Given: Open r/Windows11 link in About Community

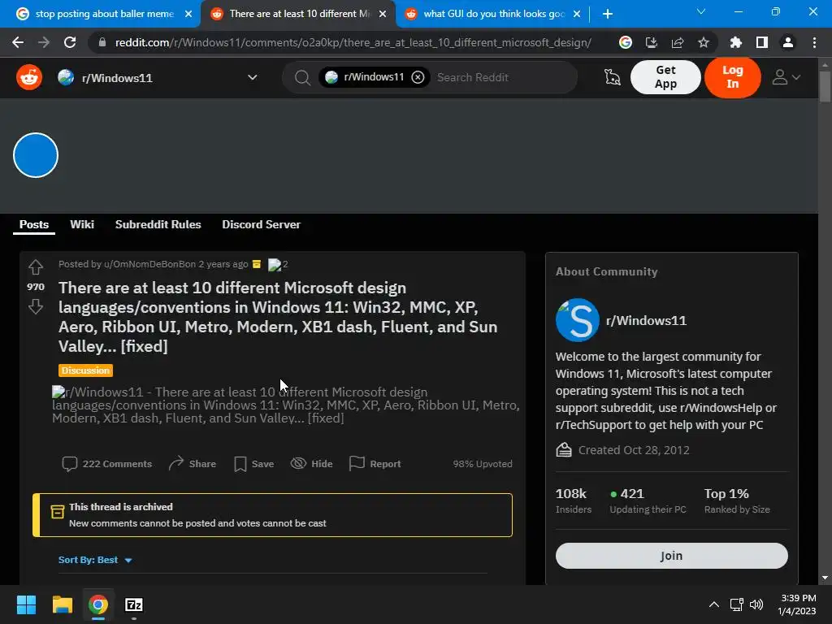Looking at the screenshot, I should (646, 320).
